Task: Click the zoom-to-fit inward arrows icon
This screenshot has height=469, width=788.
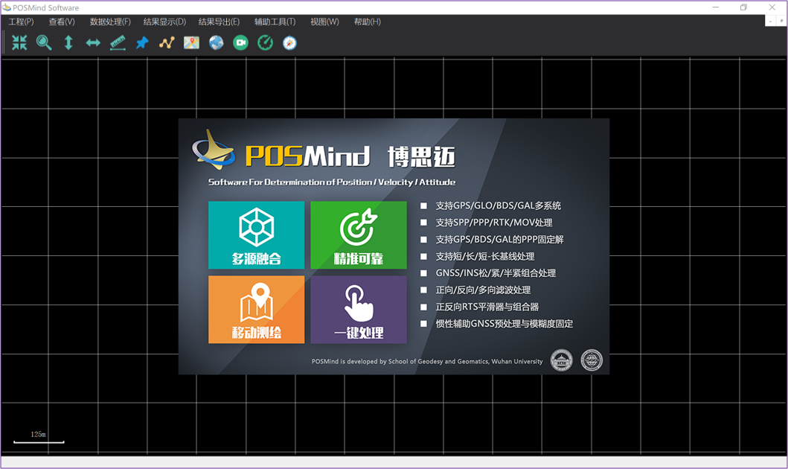Action: click(19, 42)
